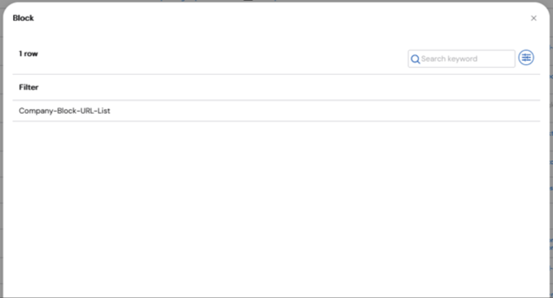Choose the only listed filter row
This screenshot has height=298, width=553.
coord(276,111)
